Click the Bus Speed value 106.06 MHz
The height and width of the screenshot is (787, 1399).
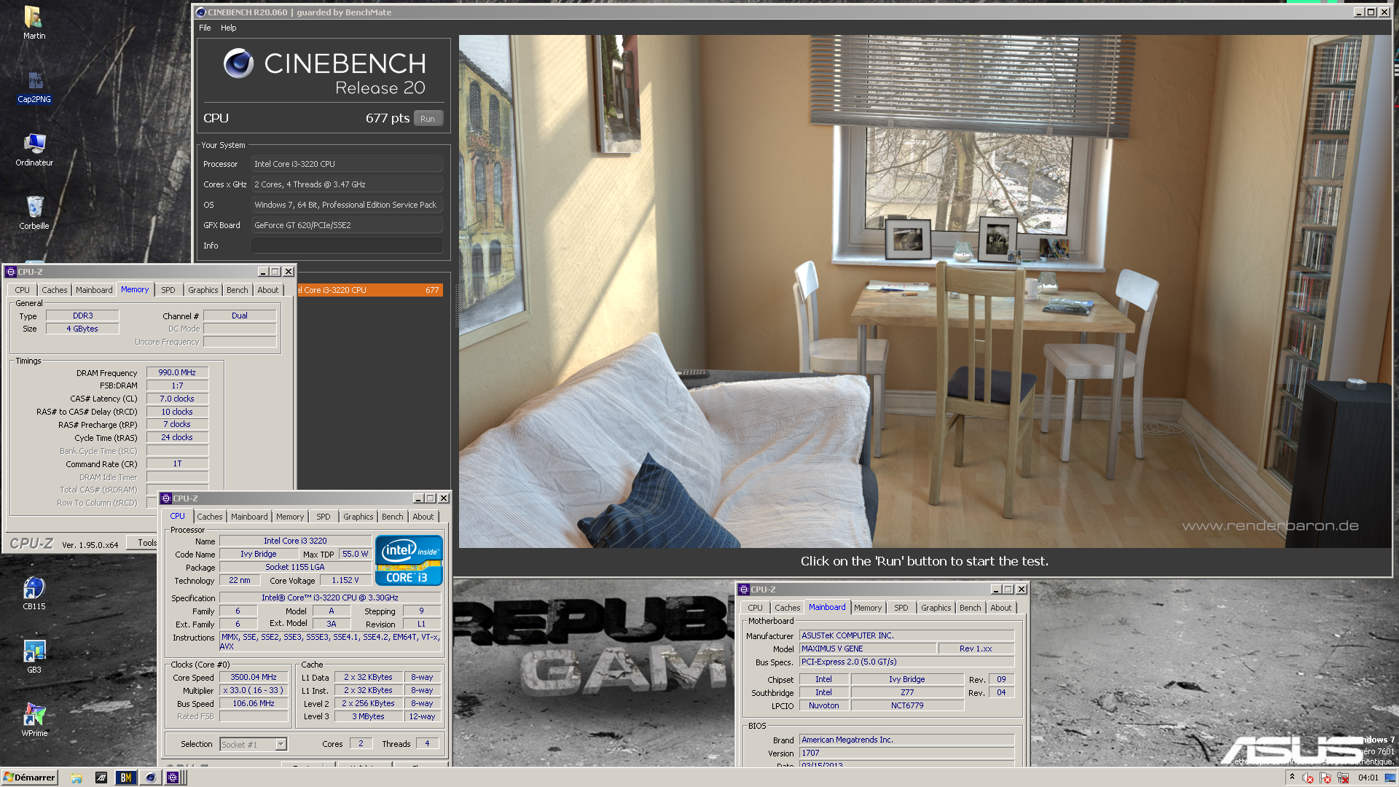click(x=254, y=703)
